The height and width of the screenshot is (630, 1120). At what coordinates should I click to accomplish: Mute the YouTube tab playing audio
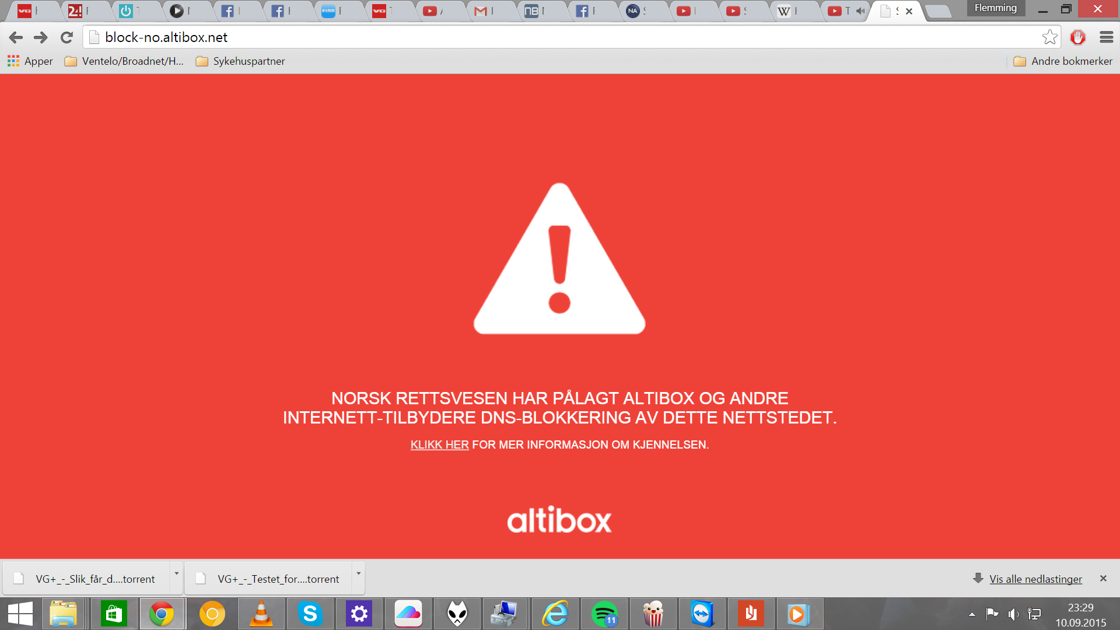860,10
